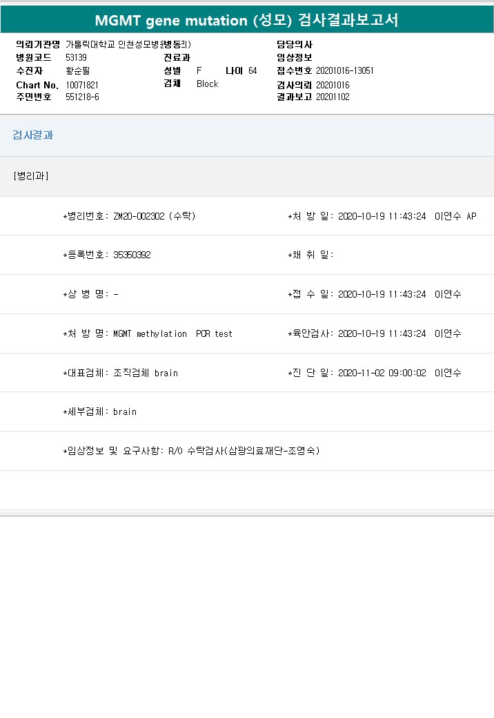Click the 임상정보 및 요구사항 line
This screenshot has height=718, width=494.
pyautogui.click(x=191, y=451)
